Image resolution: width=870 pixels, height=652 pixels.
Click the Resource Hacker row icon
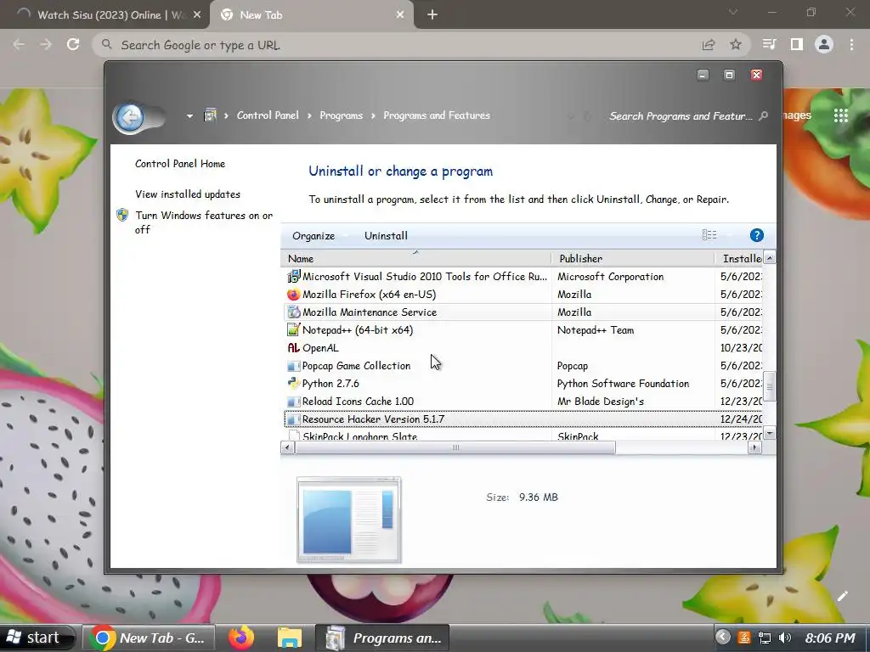coord(293,419)
